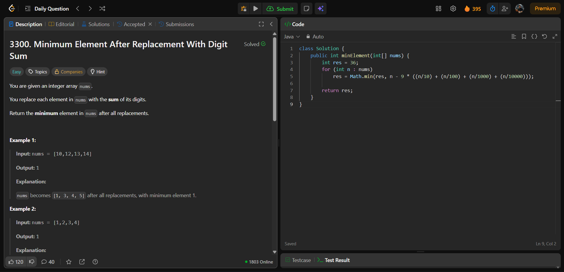564x272 pixels.
Task: Click the 'int res = 36;' line
Action: 340,62
